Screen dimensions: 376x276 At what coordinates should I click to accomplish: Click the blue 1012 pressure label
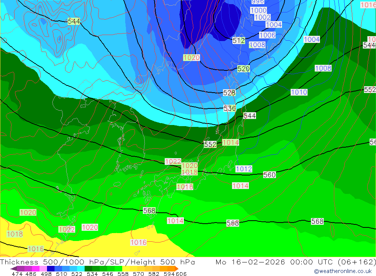[x=244, y=169]
